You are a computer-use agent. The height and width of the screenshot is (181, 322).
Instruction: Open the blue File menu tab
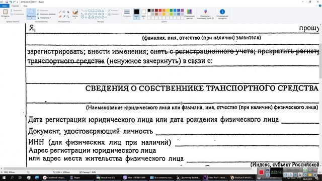(x=5, y=6)
